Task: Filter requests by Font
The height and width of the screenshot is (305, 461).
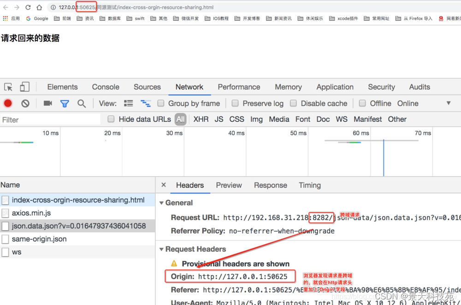Action: point(303,119)
